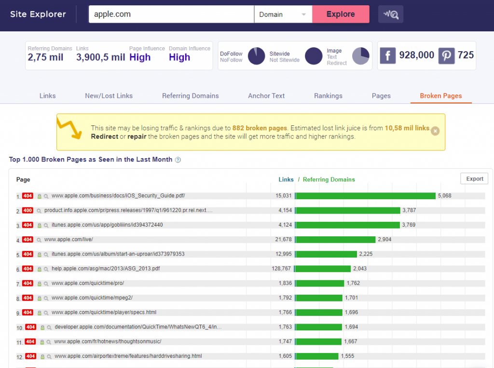Click magnifier icon for WhatsNewQT6_4 row
494x368 pixels.
49,327
